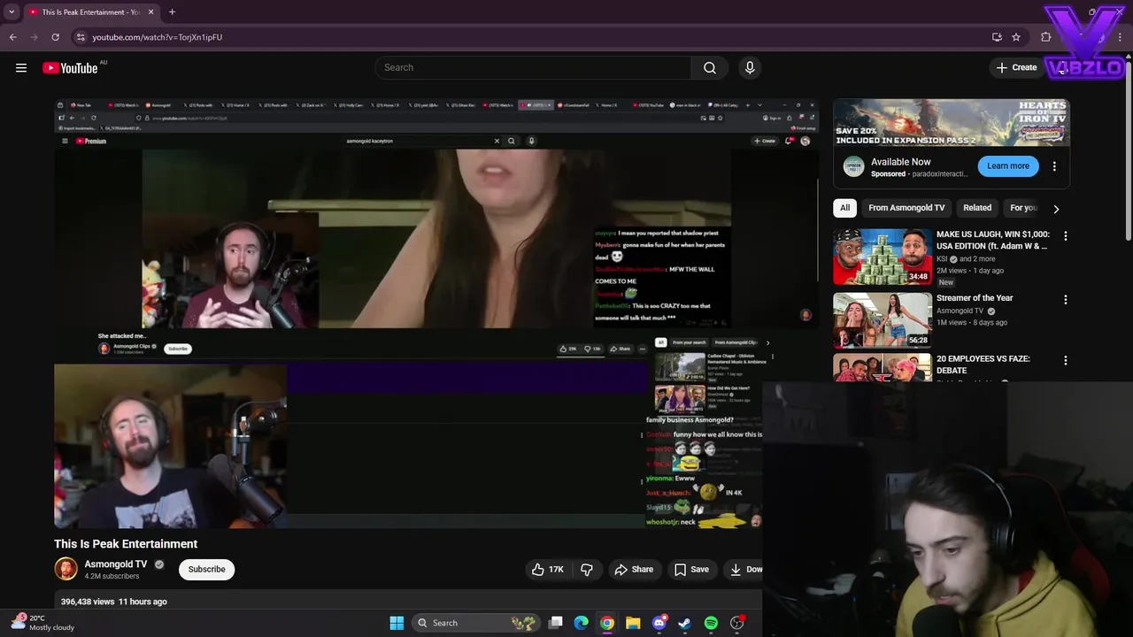Image resolution: width=1133 pixels, height=637 pixels.
Task: View site information icon in address bar
Action: click(x=81, y=37)
